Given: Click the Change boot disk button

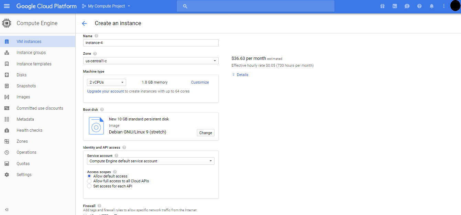Looking at the screenshot, I should tap(206, 133).
